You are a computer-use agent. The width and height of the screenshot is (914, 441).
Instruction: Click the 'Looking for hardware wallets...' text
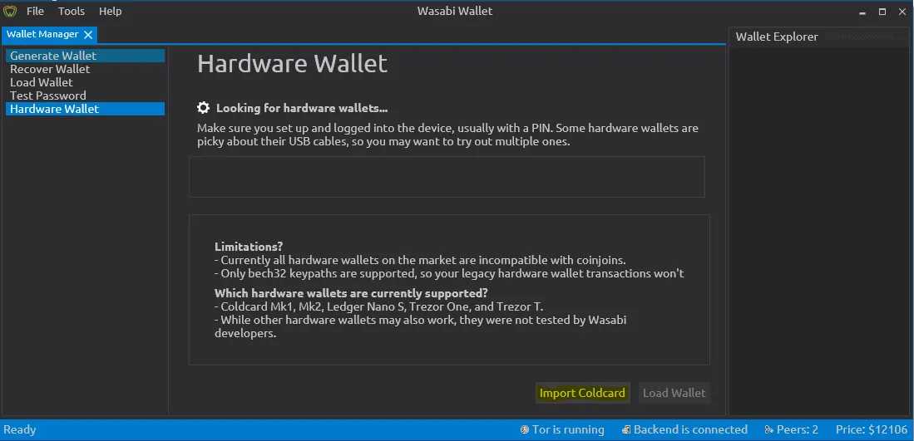tap(302, 108)
